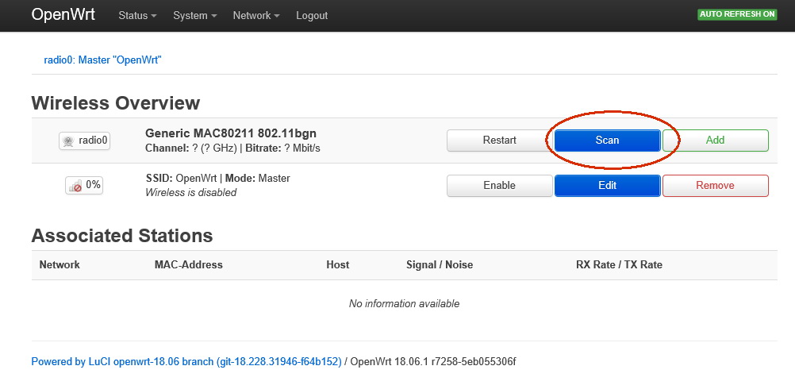Click the radio0 wireless adapter icon badge
The height and width of the screenshot is (389, 795).
(84, 141)
